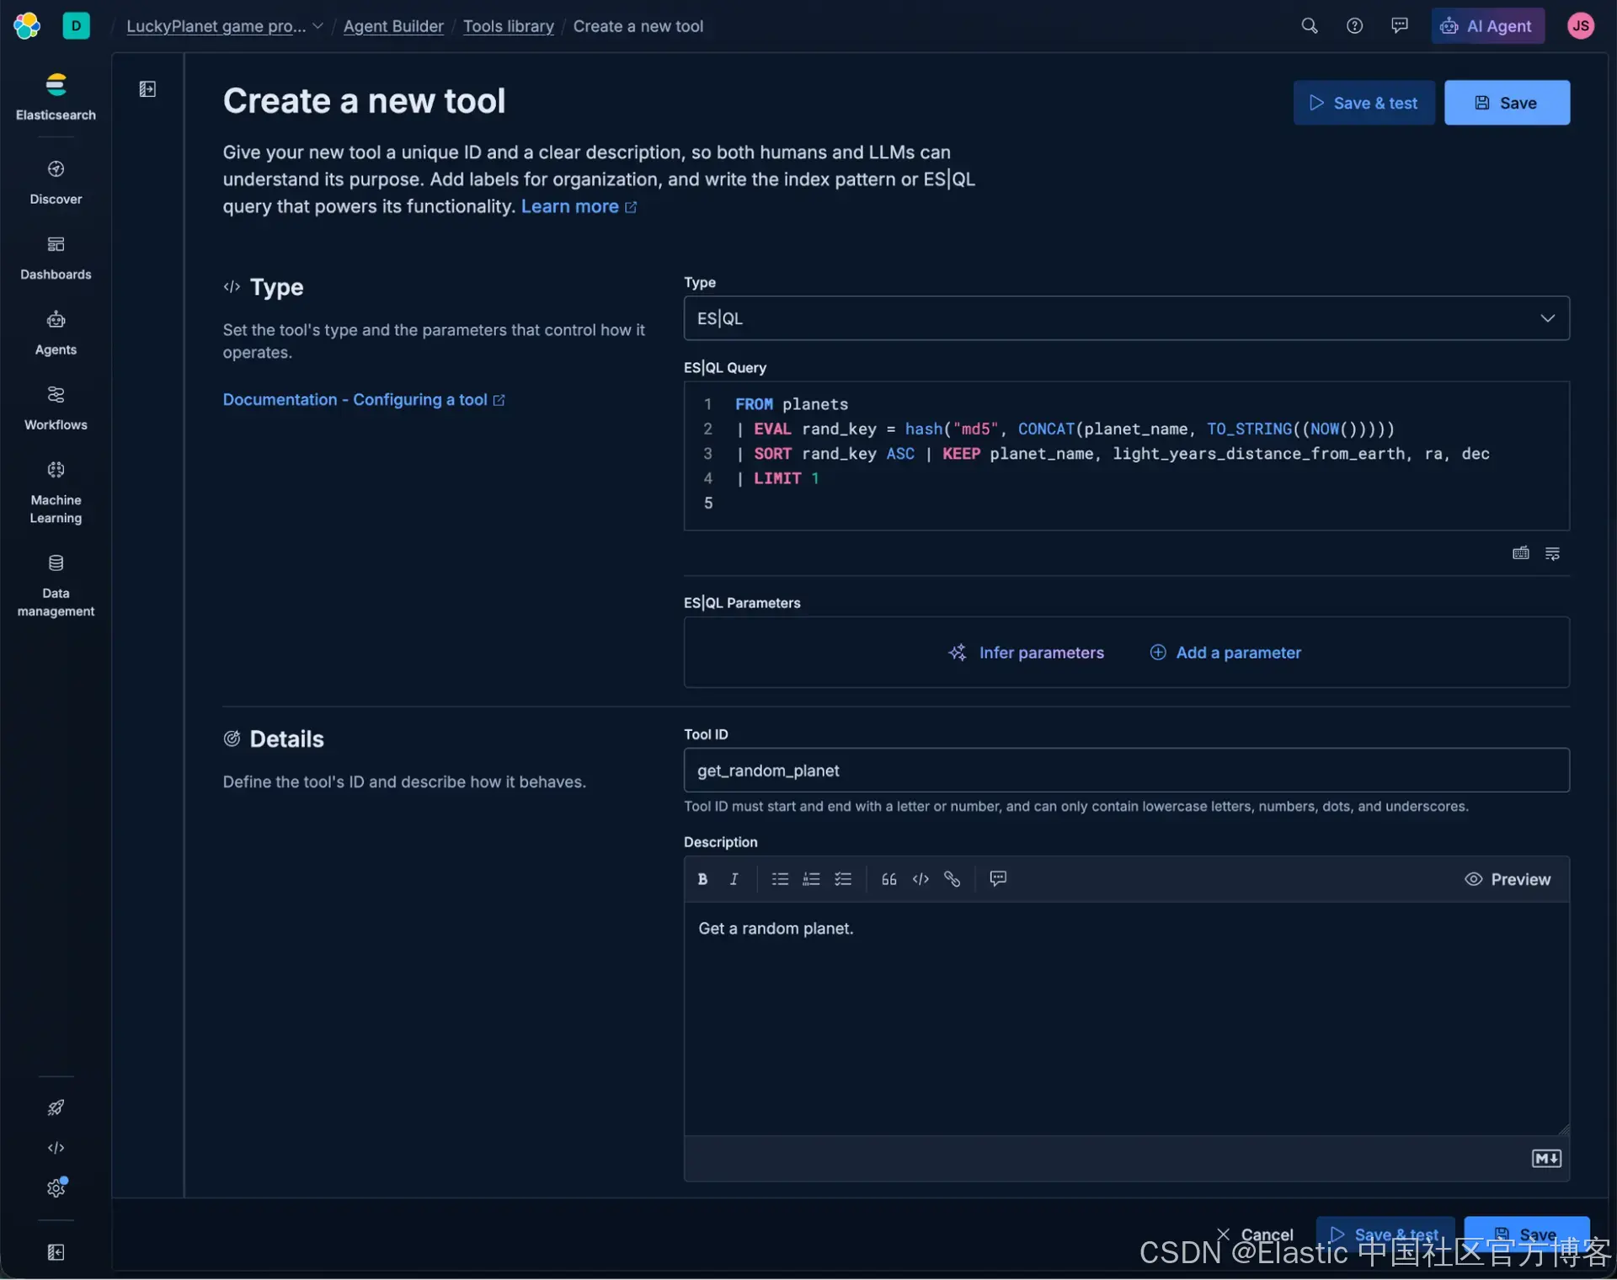
Task: Open the Elastic logo home icon
Action: point(27,25)
